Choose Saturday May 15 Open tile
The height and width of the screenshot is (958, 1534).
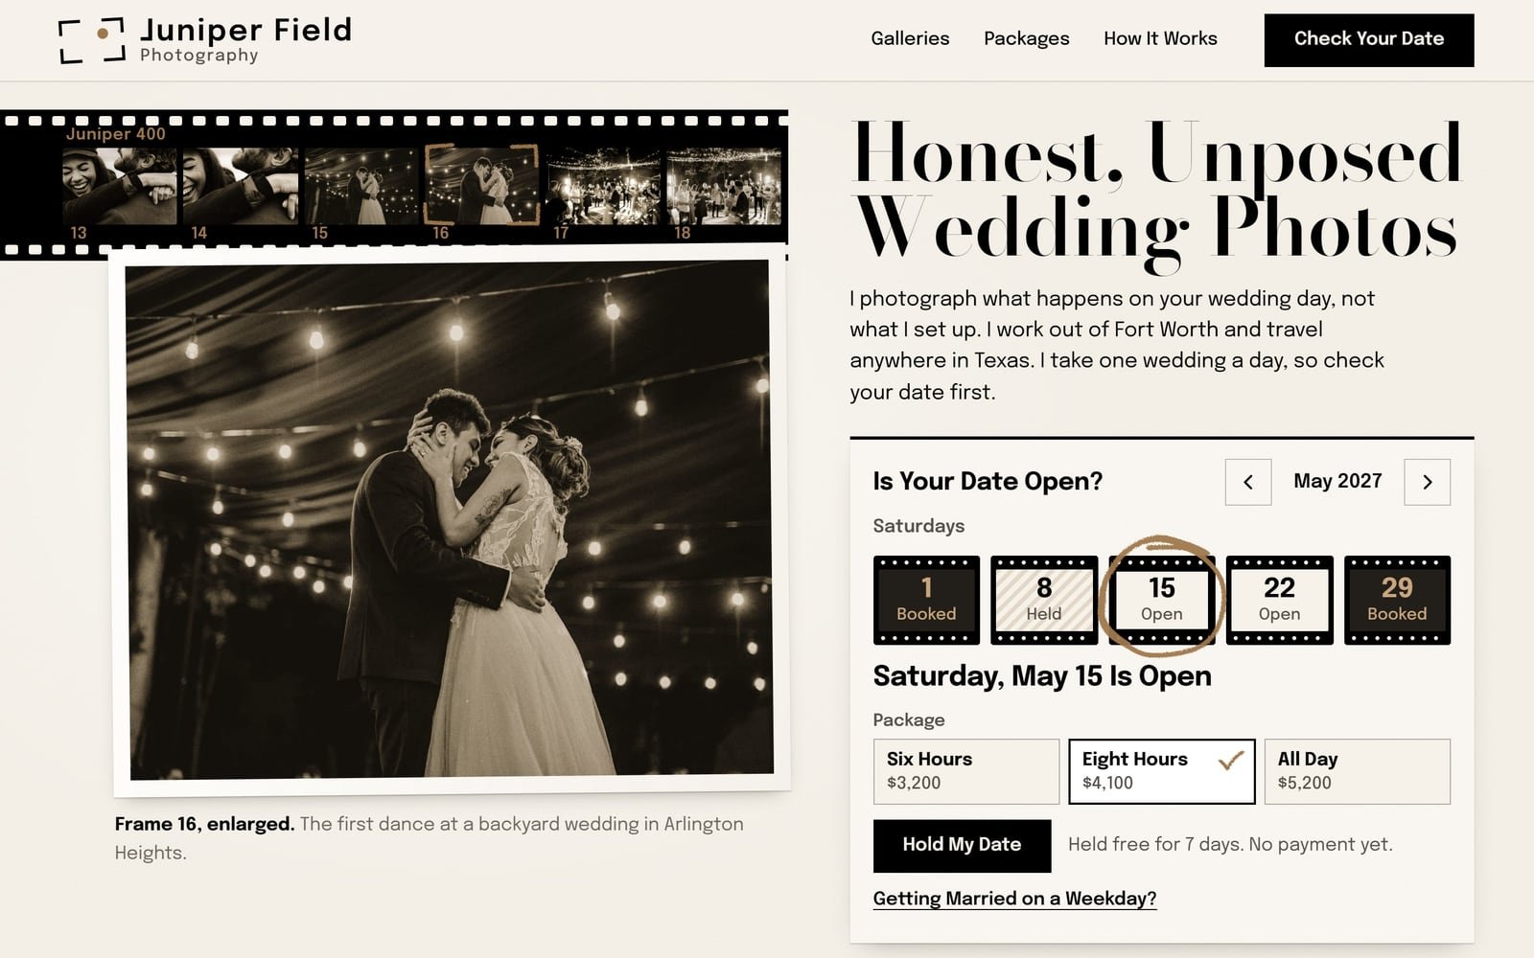(1161, 600)
